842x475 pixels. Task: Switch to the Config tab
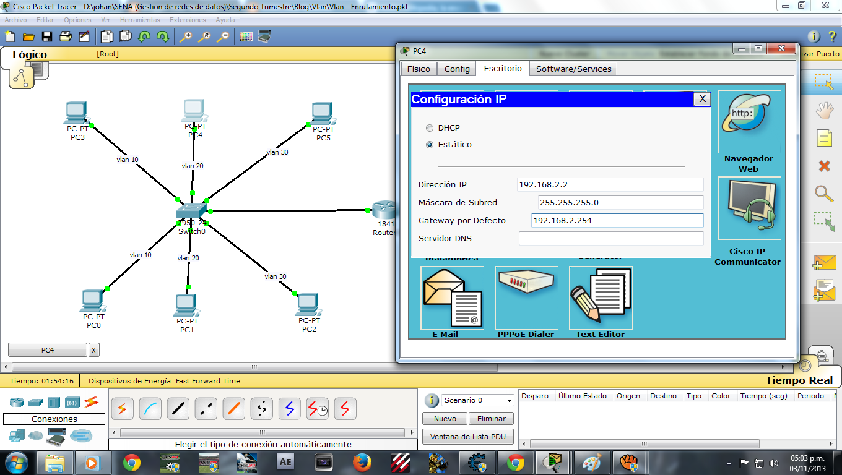tap(457, 69)
